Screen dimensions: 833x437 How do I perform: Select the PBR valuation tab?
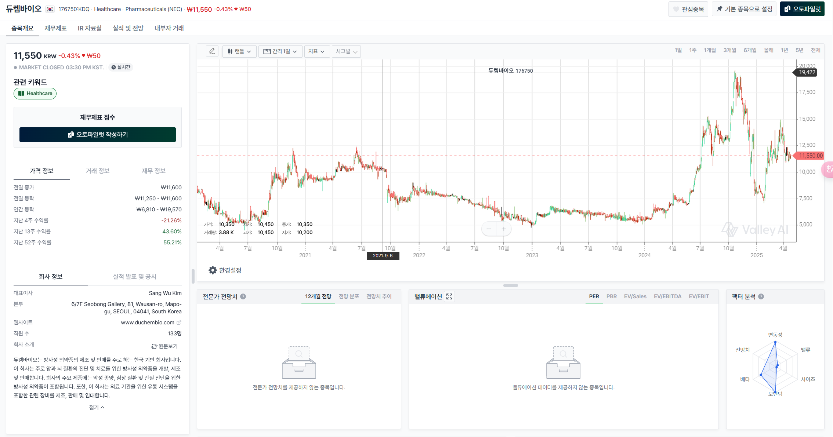[x=611, y=296]
